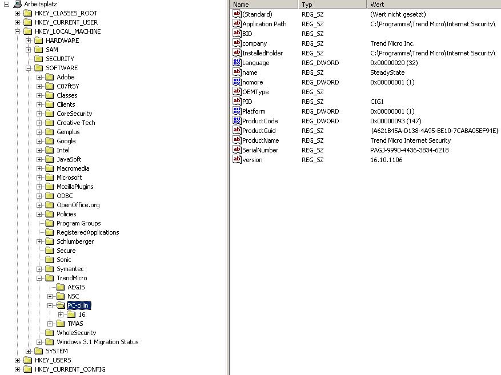Select the RegisteredApplications key label
This screenshot has height=375, width=501.
point(88,233)
